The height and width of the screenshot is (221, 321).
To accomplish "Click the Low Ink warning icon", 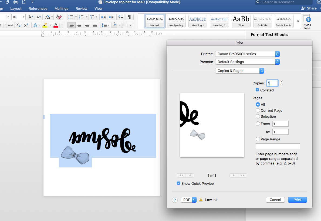I will click(x=201, y=200).
